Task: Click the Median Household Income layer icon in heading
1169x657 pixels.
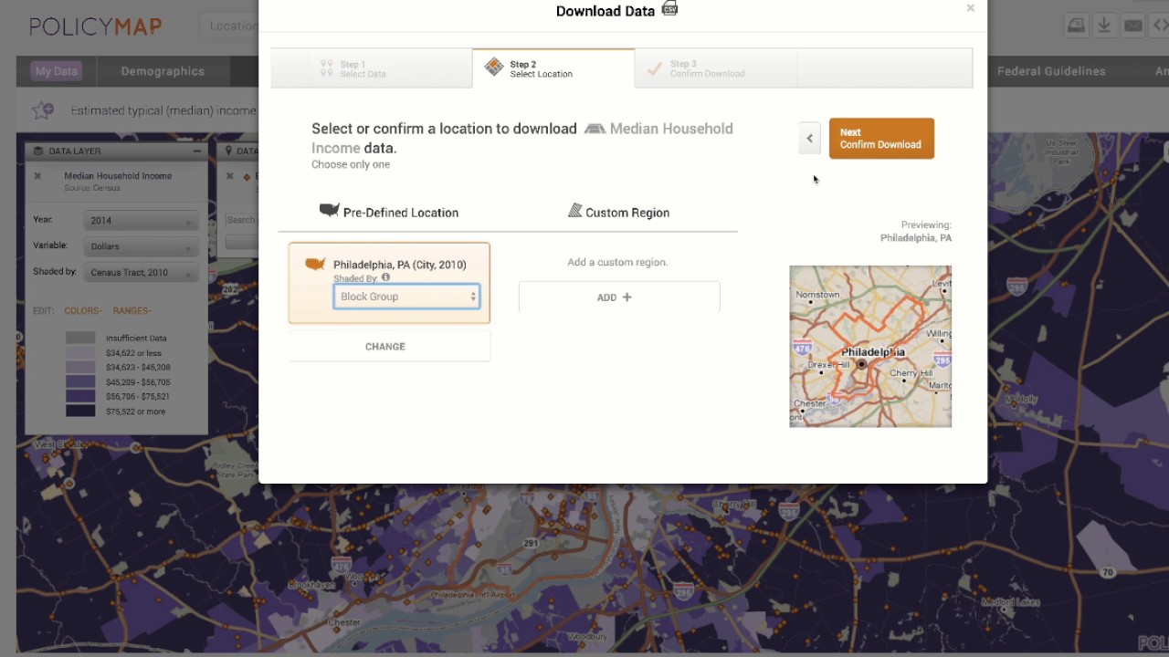Action: coord(595,129)
